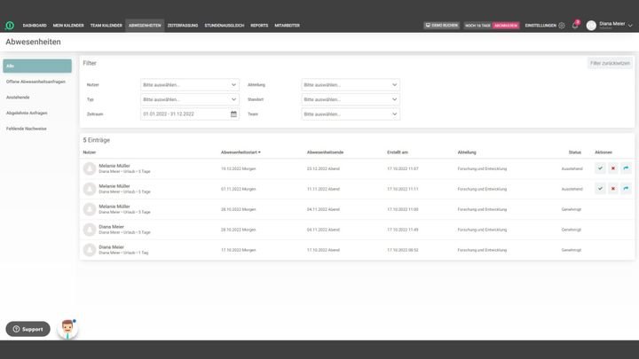Open calendar picker in Zeitraum field
Viewport: 639px width, 359px height.
233,114
